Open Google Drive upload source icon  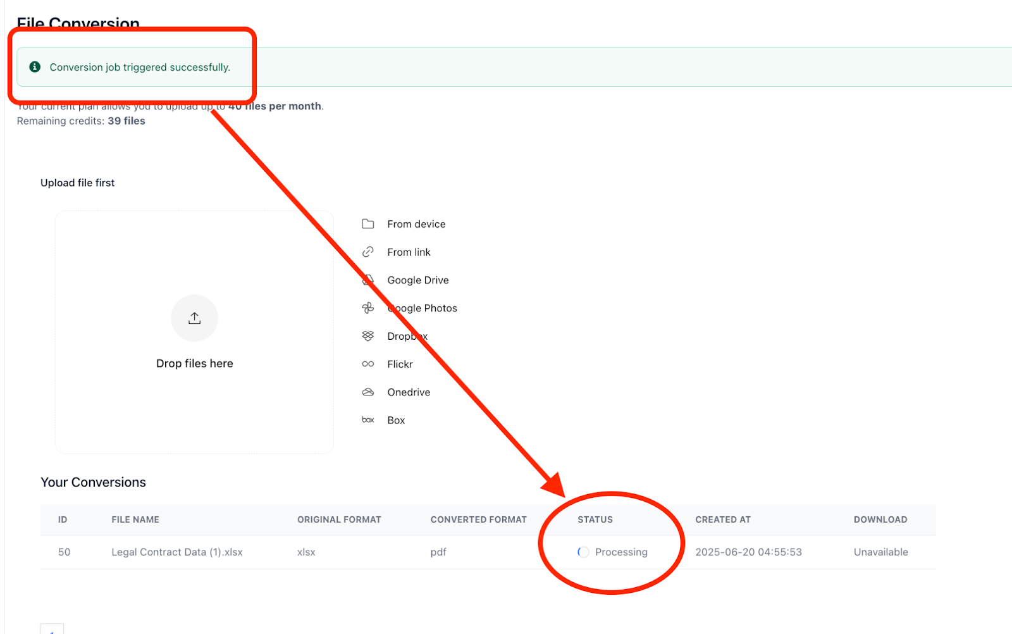(367, 280)
